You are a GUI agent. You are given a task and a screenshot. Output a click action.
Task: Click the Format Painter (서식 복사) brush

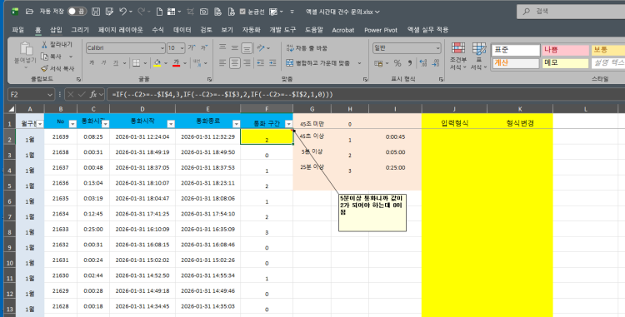44,68
